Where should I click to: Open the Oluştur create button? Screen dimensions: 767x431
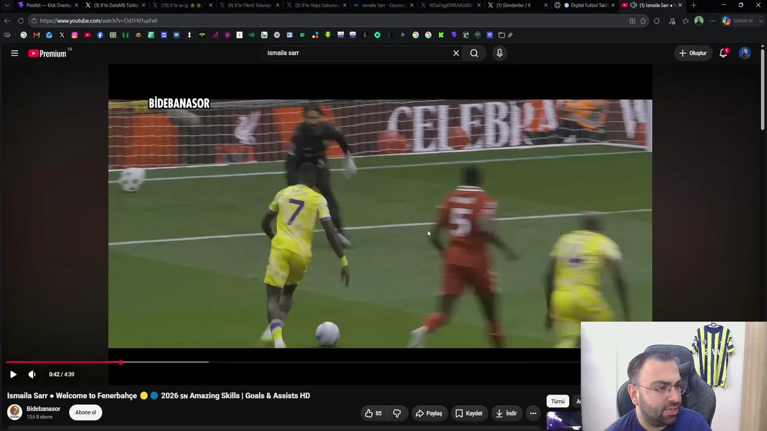tap(693, 53)
